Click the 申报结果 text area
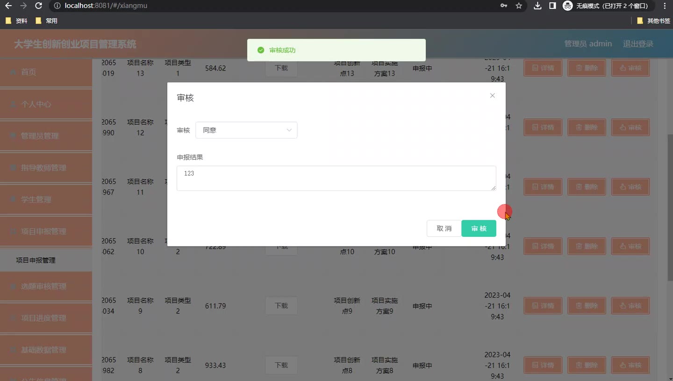 (336, 178)
